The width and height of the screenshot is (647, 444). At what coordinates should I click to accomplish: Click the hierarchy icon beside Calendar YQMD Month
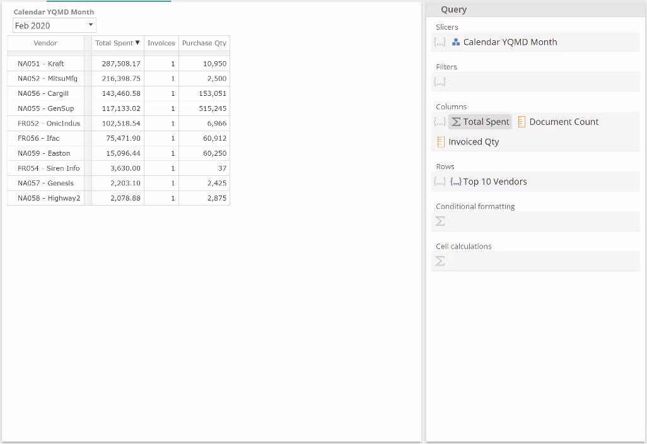click(456, 42)
